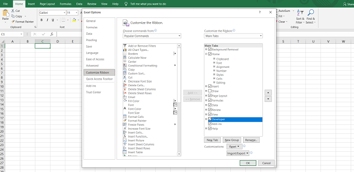Click the New Group button

(x=232, y=140)
